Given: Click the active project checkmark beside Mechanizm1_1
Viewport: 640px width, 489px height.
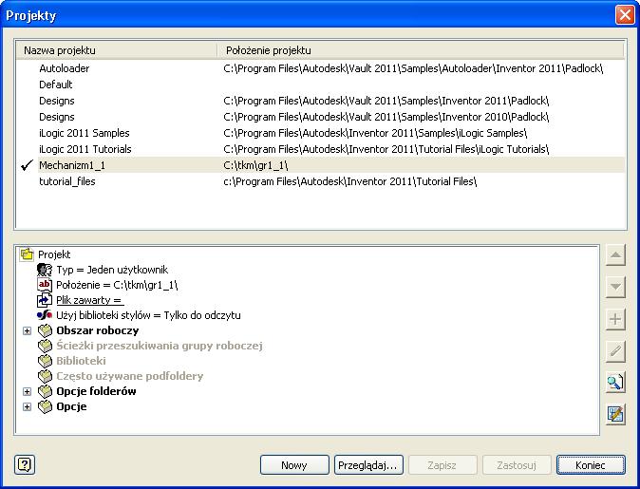Looking at the screenshot, I should [x=27, y=165].
